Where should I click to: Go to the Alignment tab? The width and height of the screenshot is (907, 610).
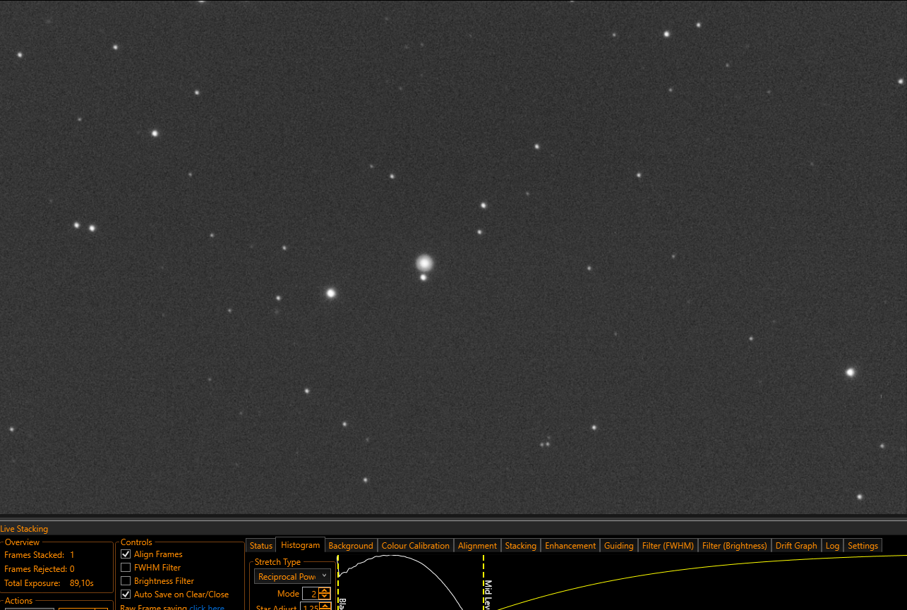coord(477,546)
